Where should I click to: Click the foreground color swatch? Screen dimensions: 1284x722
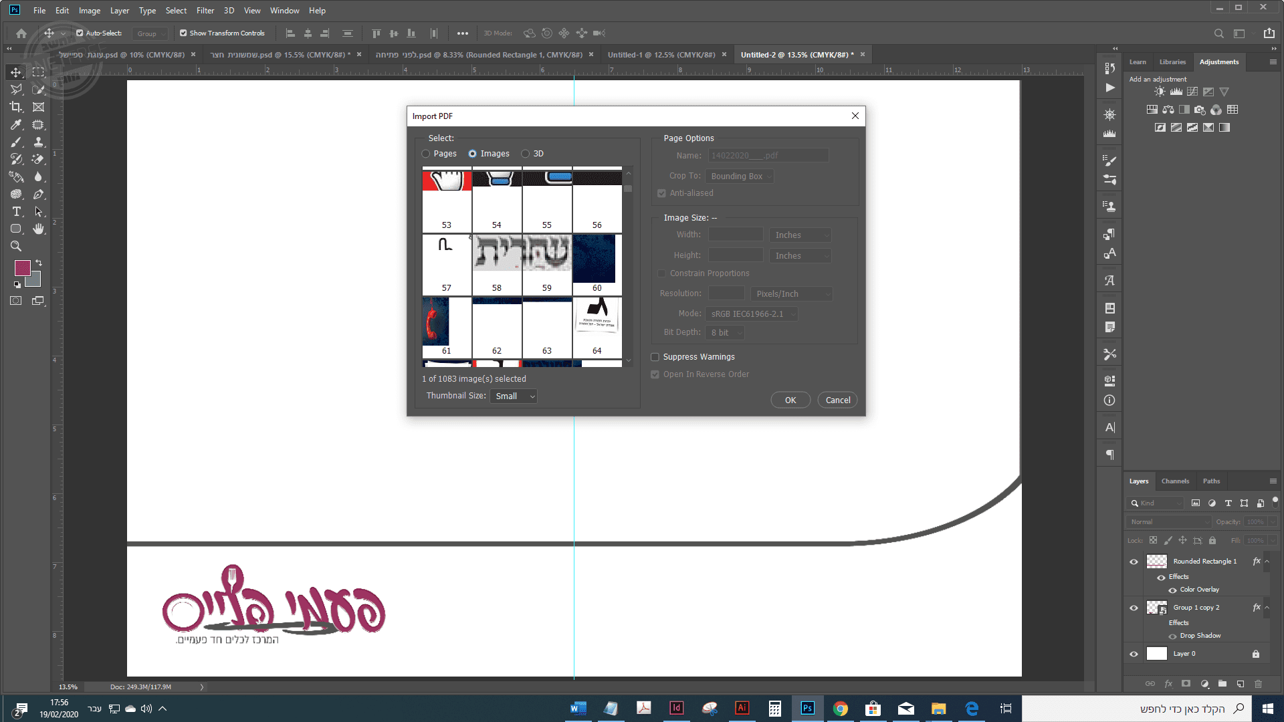pyautogui.click(x=22, y=268)
